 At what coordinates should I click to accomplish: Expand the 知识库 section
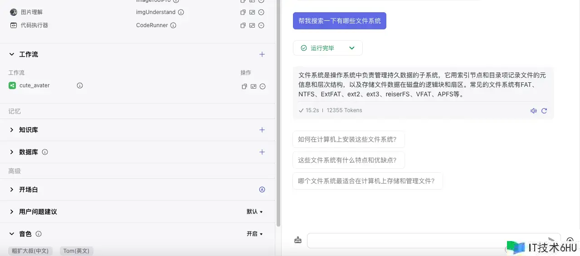tap(12, 130)
